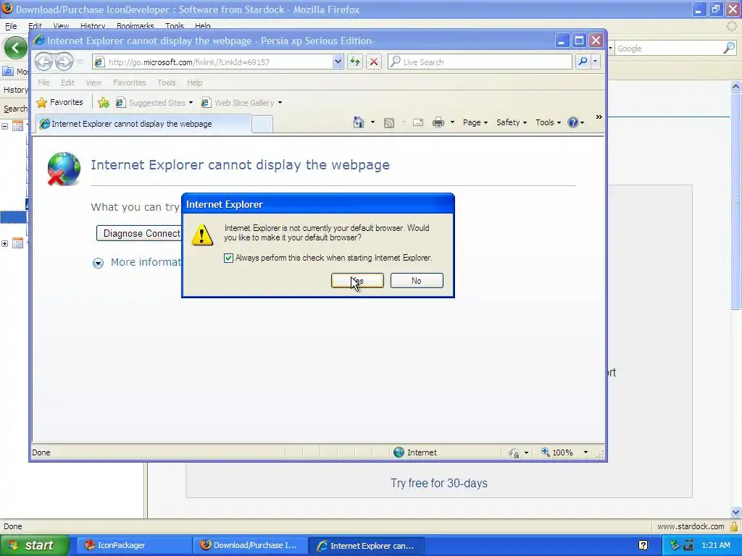Open the IE File menu

click(43, 83)
